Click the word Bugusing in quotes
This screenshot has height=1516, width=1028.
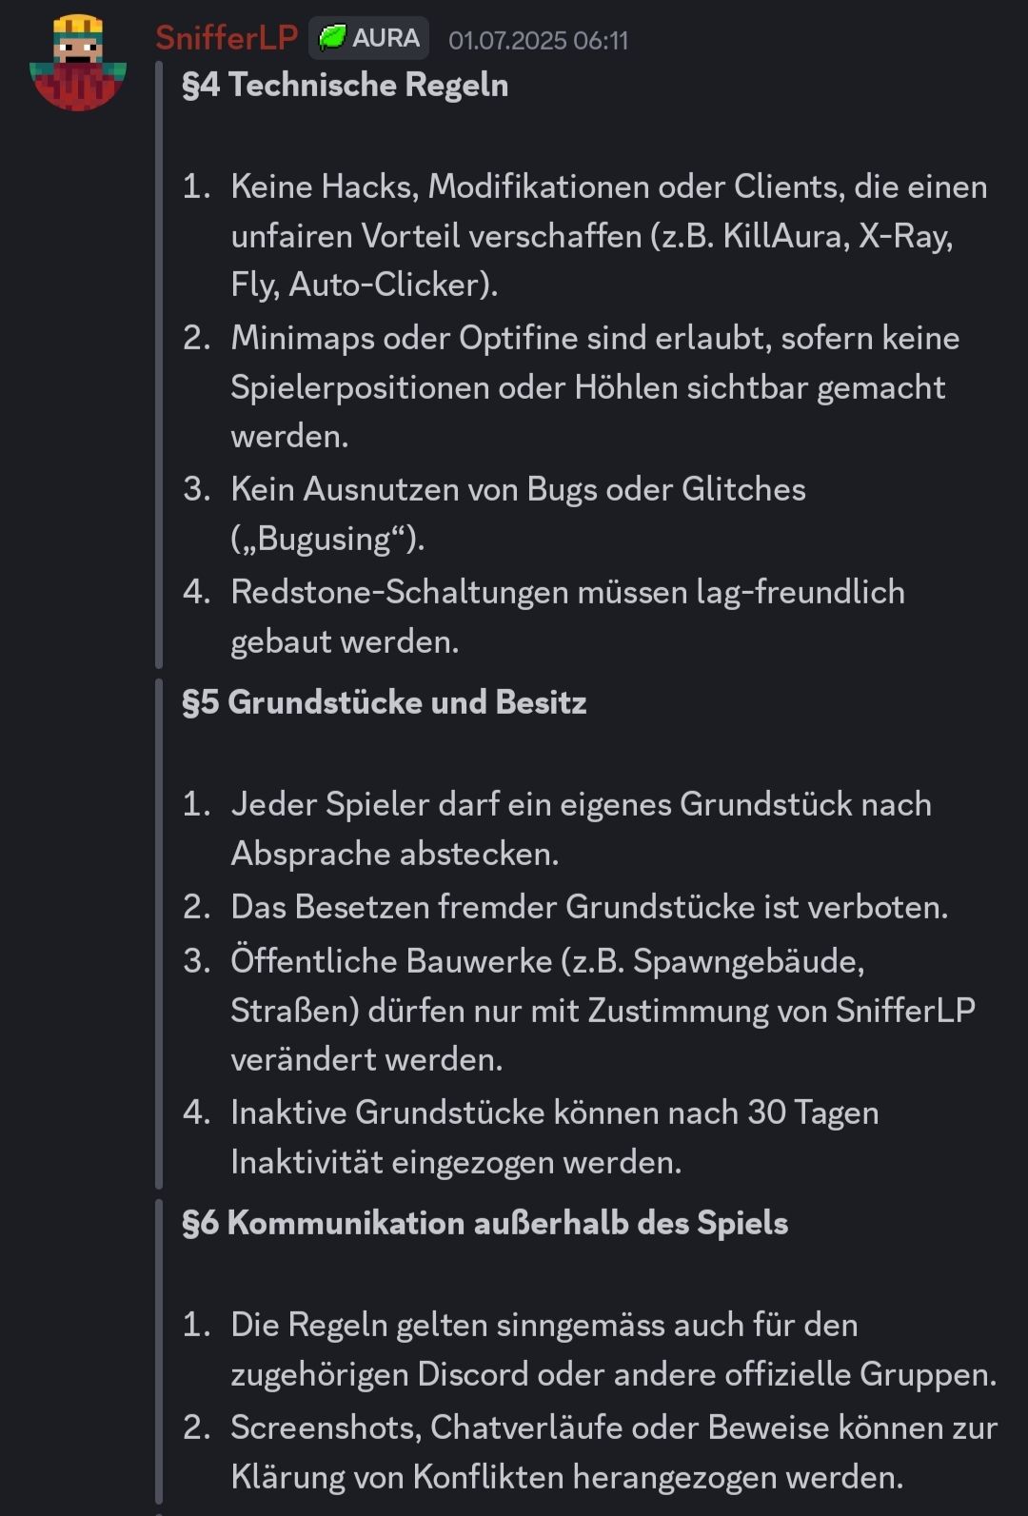325,540
